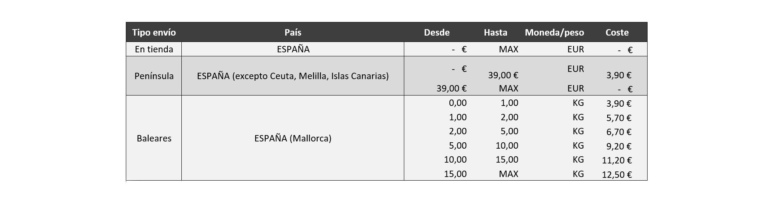The width and height of the screenshot is (767, 205).
Task: Click the Hasta column header
Action: click(495, 32)
